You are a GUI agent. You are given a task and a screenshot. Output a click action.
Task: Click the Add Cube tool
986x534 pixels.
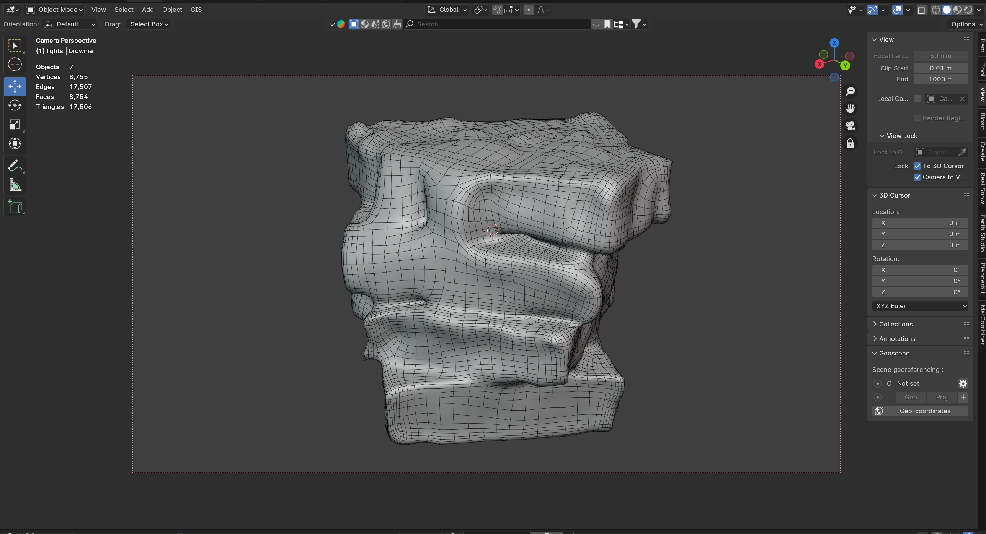15,207
